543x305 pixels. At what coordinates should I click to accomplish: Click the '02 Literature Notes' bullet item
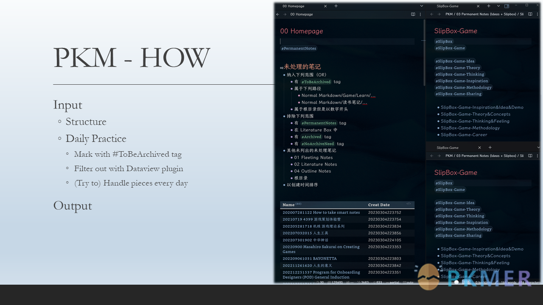(316, 164)
